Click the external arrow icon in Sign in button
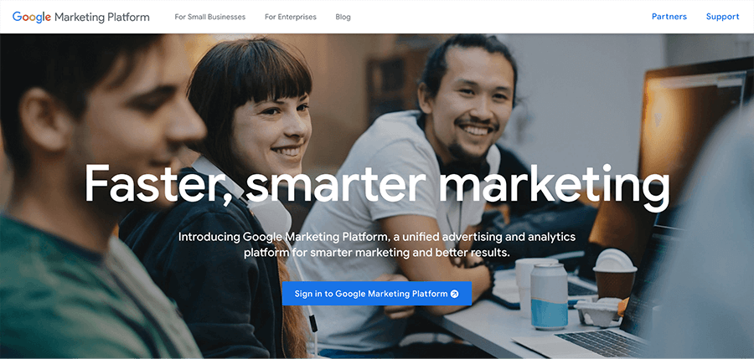This screenshot has height=359, width=754. [x=455, y=294]
